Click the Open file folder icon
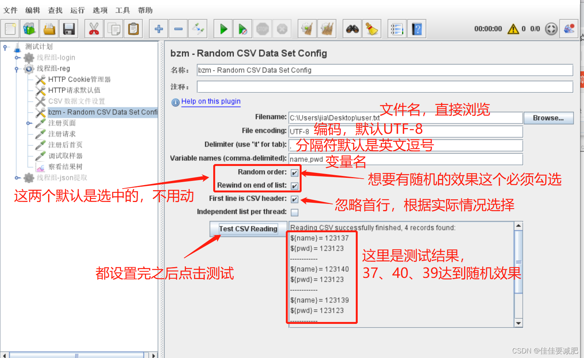This screenshot has width=584, height=358. tap(49, 29)
